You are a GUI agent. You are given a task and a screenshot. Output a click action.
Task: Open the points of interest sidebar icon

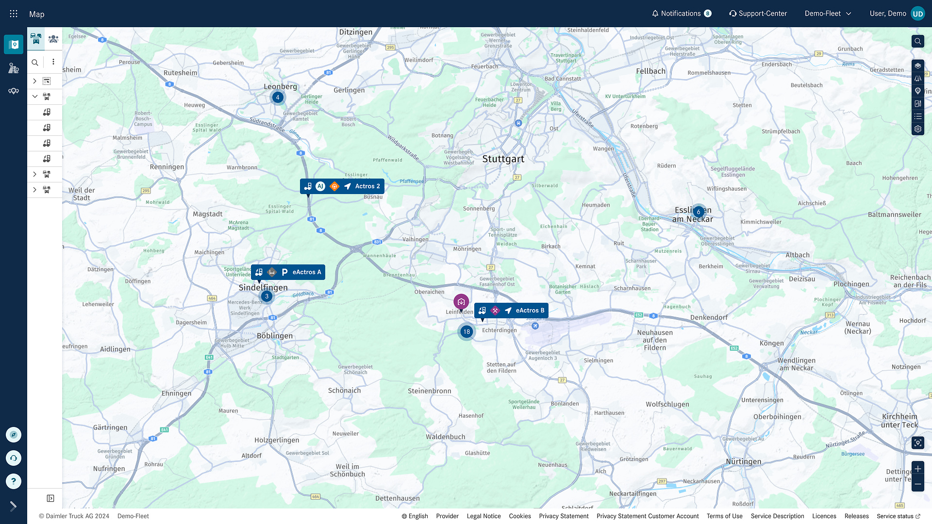[14, 91]
